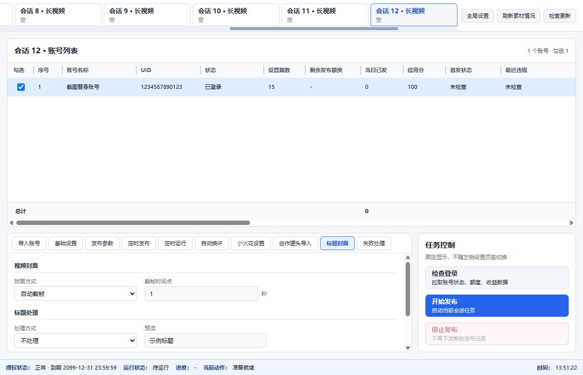Screen dimensions: 583x375
Task: Open the 封面方式 dropdown
Action: tap(76, 294)
